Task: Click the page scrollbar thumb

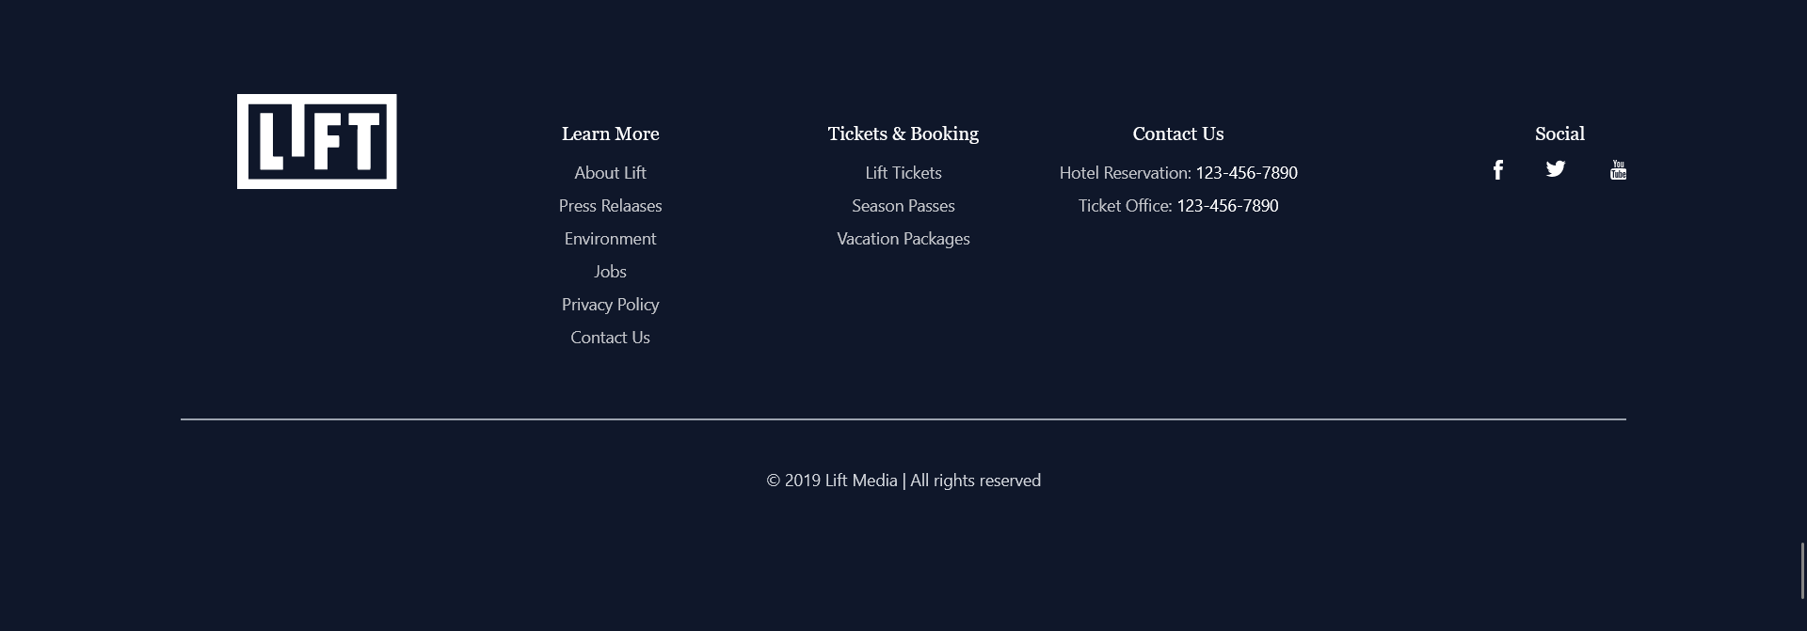Action: tap(1802, 571)
